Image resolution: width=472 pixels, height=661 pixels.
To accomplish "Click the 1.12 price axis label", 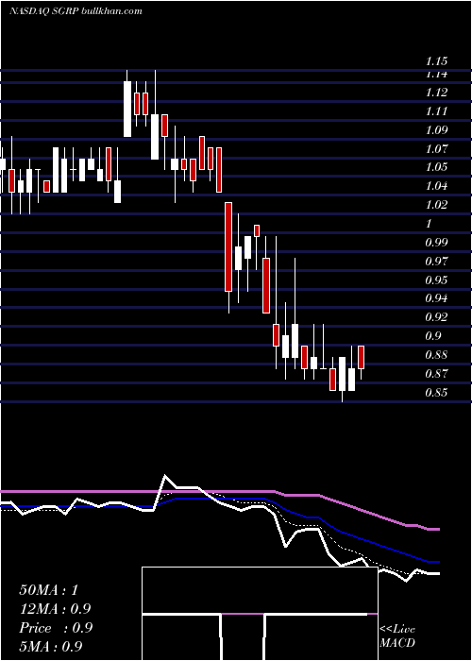I will click(x=436, y=93).
